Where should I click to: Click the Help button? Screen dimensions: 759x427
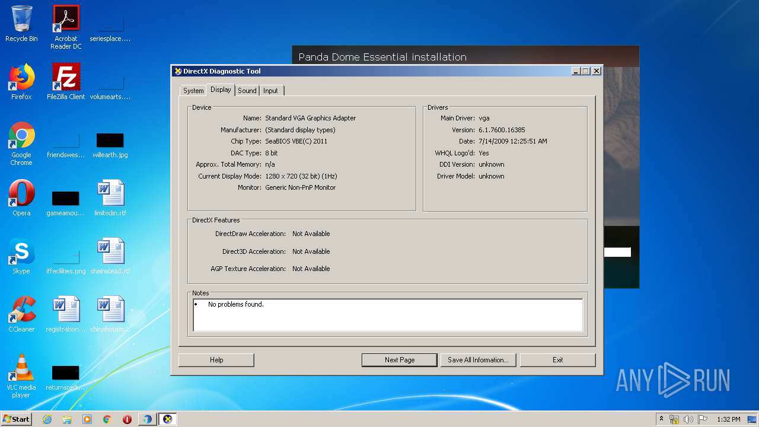point(216,360)
